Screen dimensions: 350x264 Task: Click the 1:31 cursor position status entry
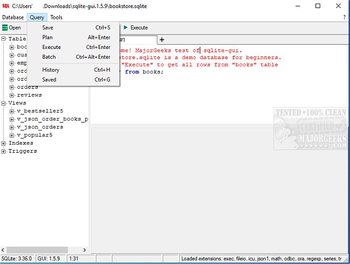point(81,259)
